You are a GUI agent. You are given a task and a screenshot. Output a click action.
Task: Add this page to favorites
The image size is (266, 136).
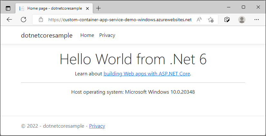[x=211, y=20]
